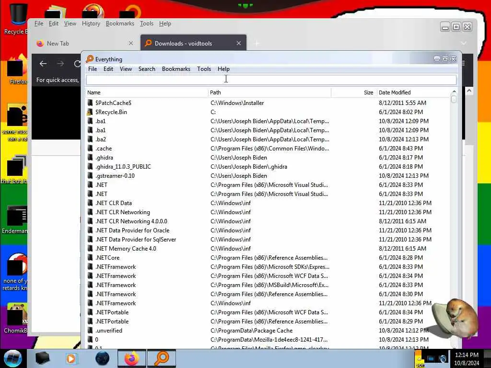Click the results list vertical scrollbar thumb
Image resolution: width=491 pixels, height=368 pixels.
click(x=454, y=99)
